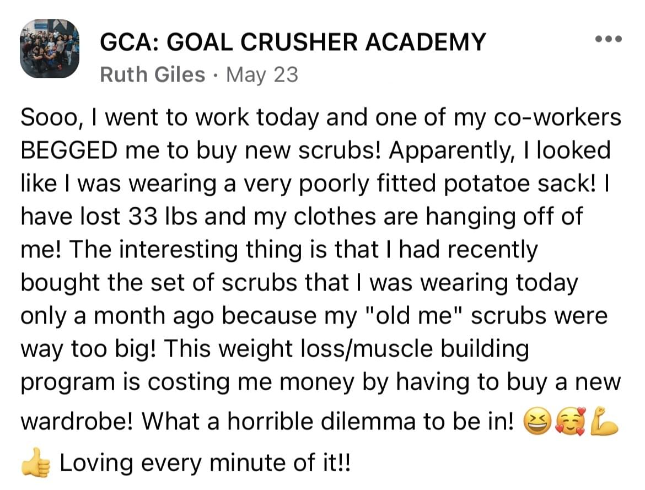This screenshot has height=490, width=645.
Task: Click the May 23 post date
Action: [262, 75]
